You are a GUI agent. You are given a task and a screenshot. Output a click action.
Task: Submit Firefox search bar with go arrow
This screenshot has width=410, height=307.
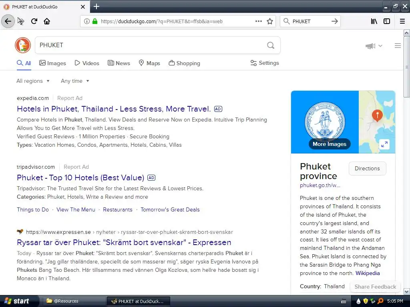click(334, 21)
